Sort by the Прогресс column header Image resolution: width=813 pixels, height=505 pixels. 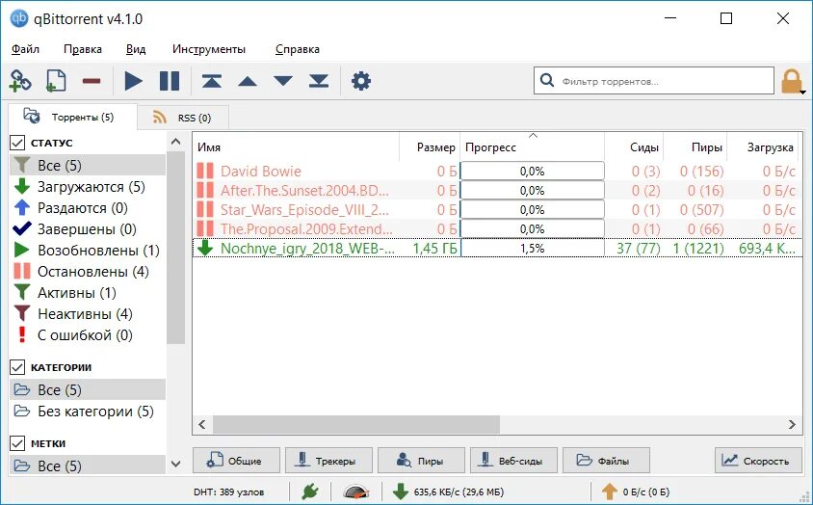pyautogui.click(x=532, y=147)
